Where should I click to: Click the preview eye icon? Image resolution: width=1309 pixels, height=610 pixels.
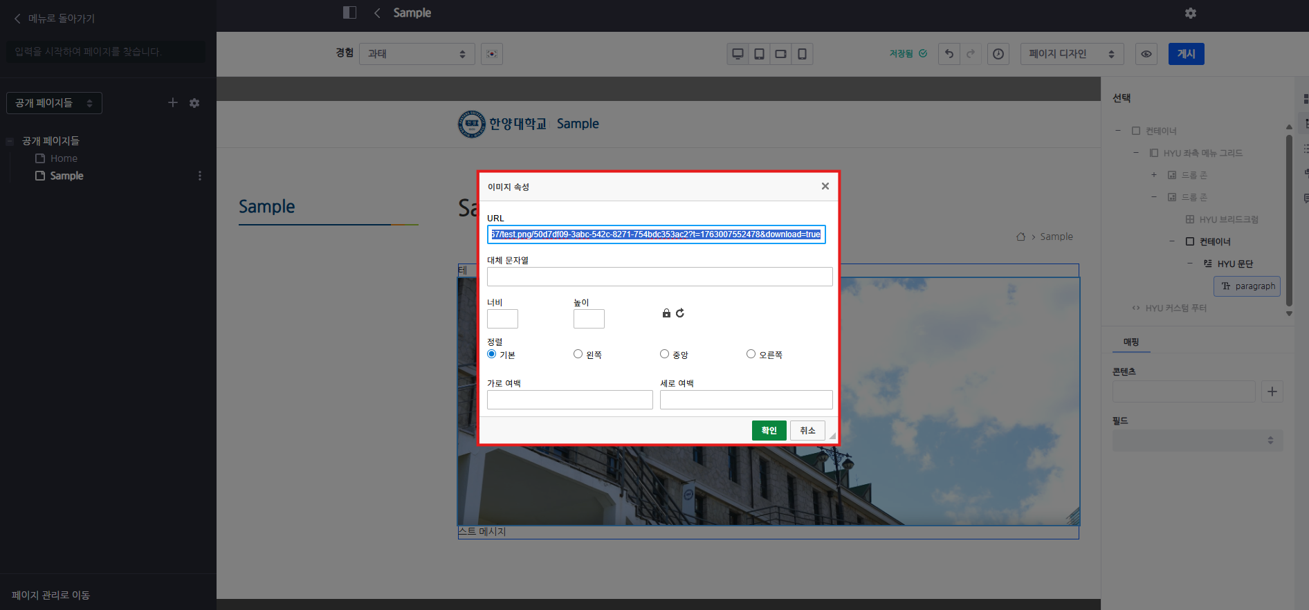click(x=1146, y=54)
